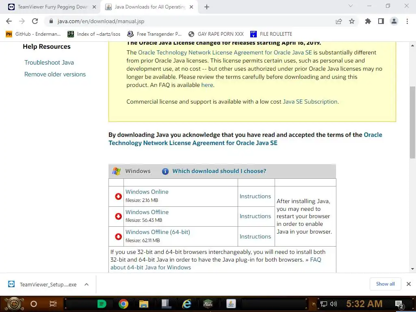Click the red download icon for Windows Online
The height and width of the screenshot is (312, 416).
[118, 196]
